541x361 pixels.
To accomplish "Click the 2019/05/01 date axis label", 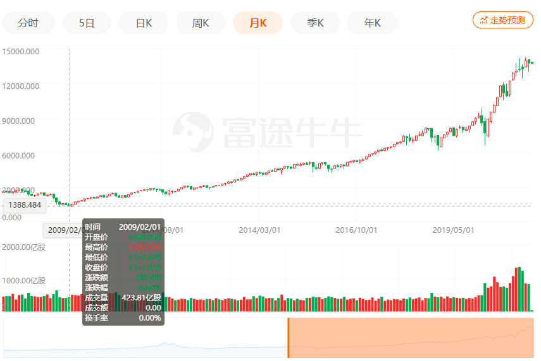I will 453,230.
